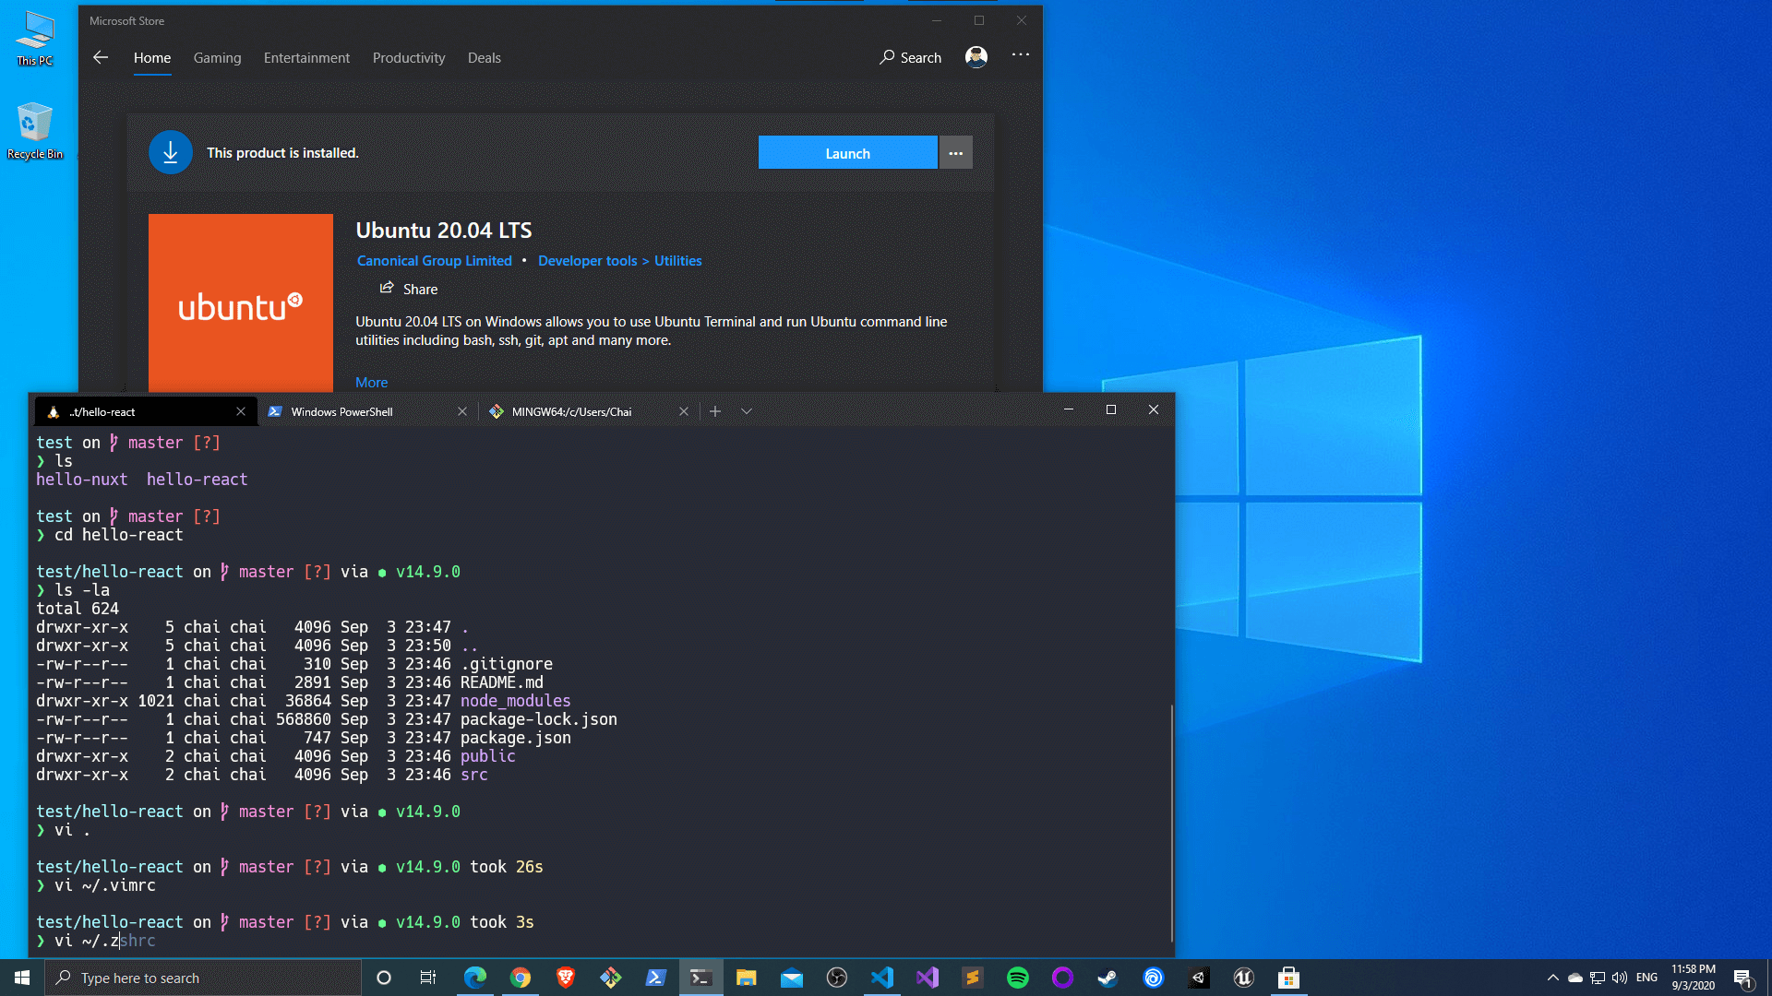This screenshot has width=1772, height=996.
Task: Open the terminal tab dropdown chevron
Action: coord(746,411)
